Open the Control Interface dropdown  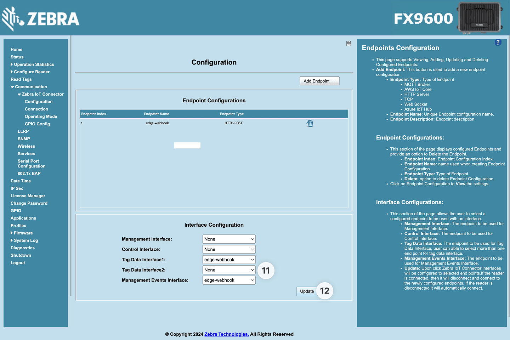coord(229,249)
